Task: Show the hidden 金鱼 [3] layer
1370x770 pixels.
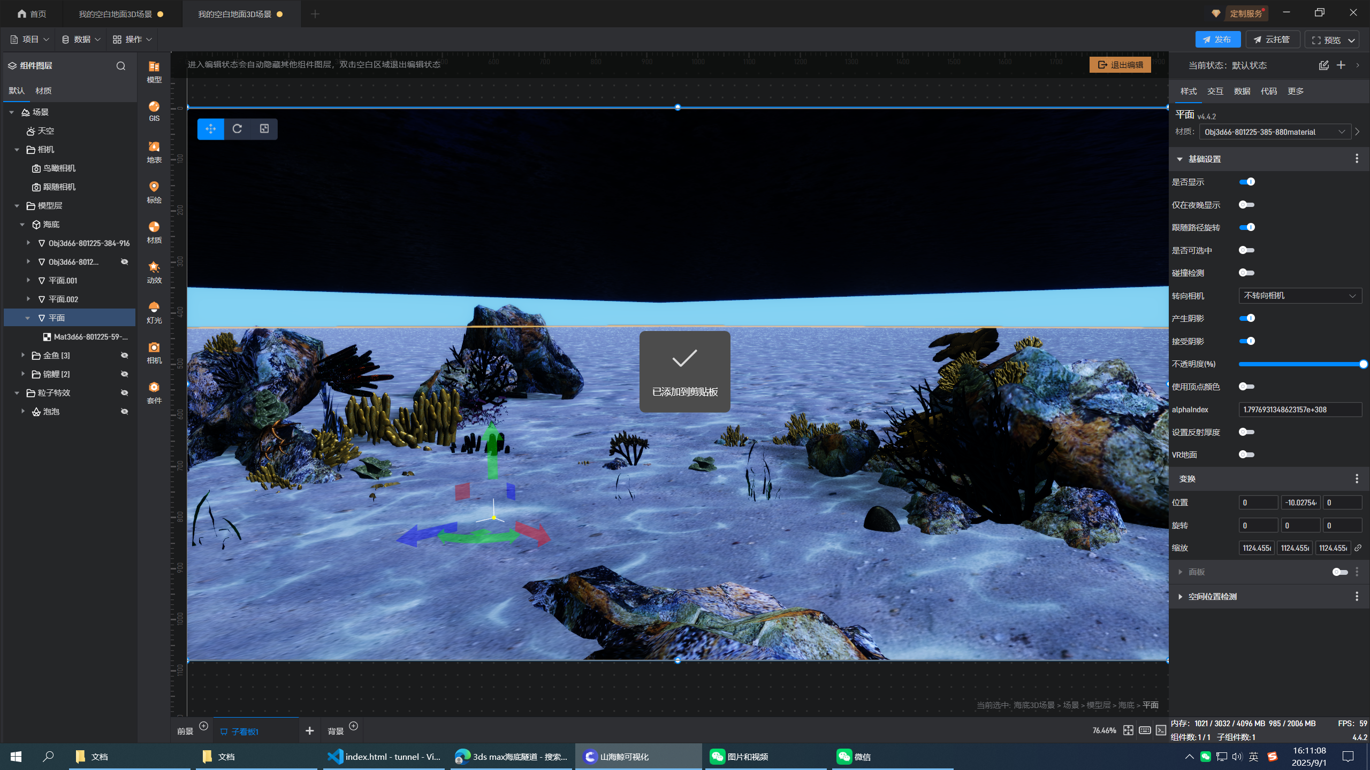Action: (124, 356)
